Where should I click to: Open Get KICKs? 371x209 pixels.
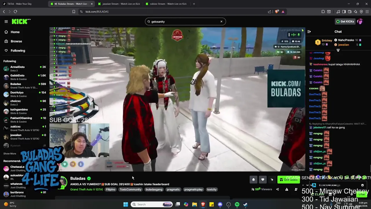345,21
